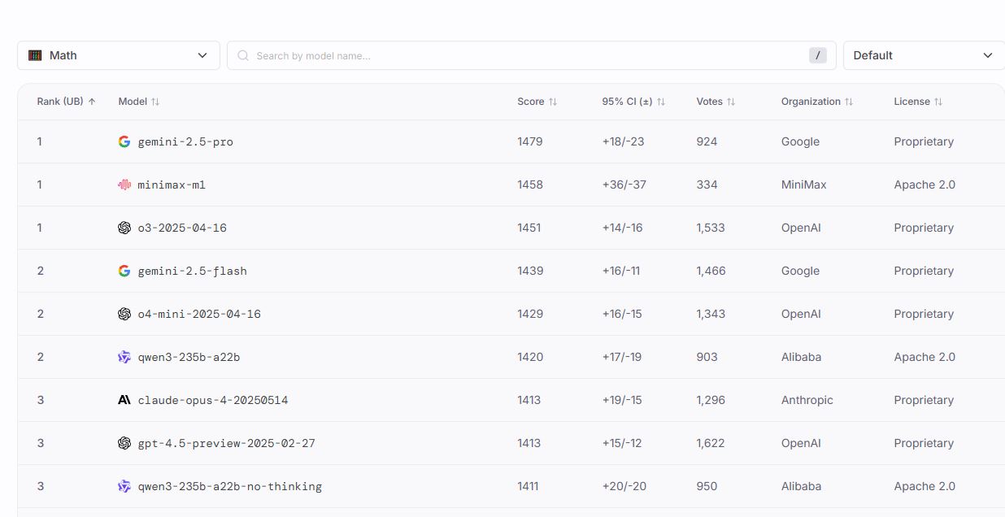Click the Anthropic logo beside claude-opus-4-20250514
The image size is (1005, 517).
pyautogui.click(x=124, y=400)
